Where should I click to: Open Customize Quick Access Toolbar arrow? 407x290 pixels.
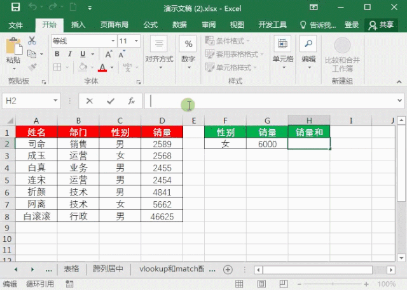(x=90, y=8)
